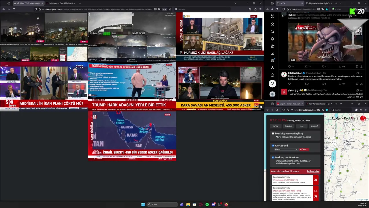Play the MEMRI TV video
The width and height of the screenshot is (369, 208).
point(325,42)
